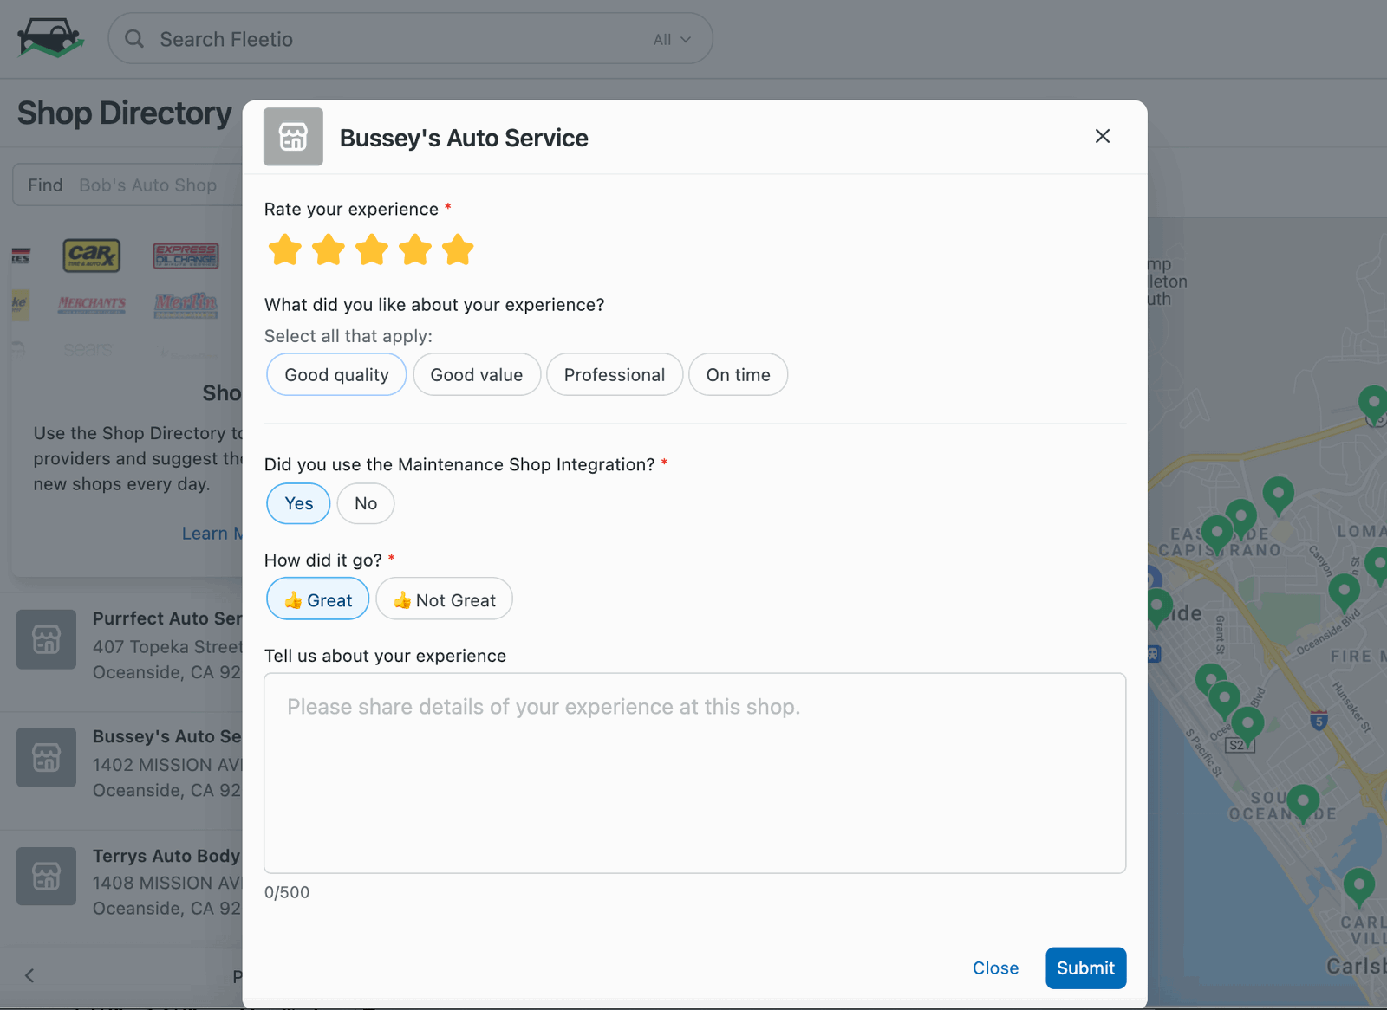Viewport: 1387px width, 1010px height.
Task: Click the Close link in dialog footer
Action: point(995,968)
